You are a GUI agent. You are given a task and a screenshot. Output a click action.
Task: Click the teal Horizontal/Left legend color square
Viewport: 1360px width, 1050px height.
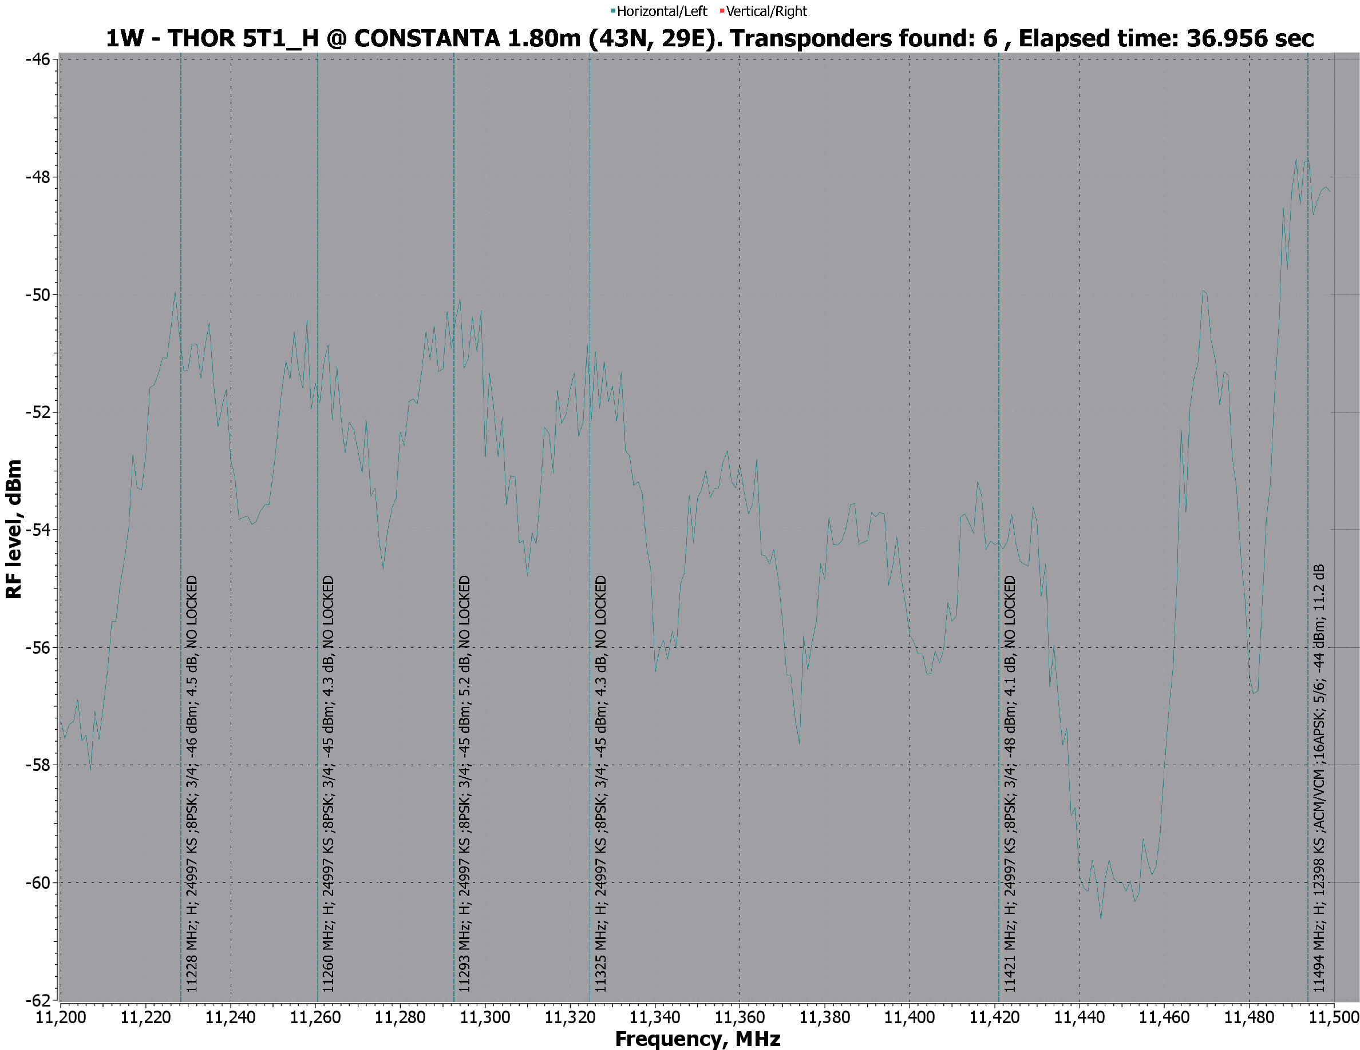pyautogui.click(x=613, y=10)
